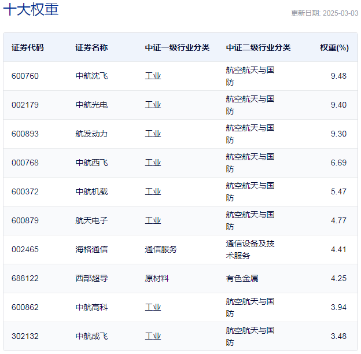This screenshot has height=354, width=361.
Task: Click the 有色金属 industry cell
Action: [x=242, y=278]
